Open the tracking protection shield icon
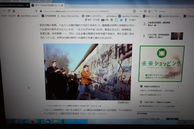 (37, 11)
